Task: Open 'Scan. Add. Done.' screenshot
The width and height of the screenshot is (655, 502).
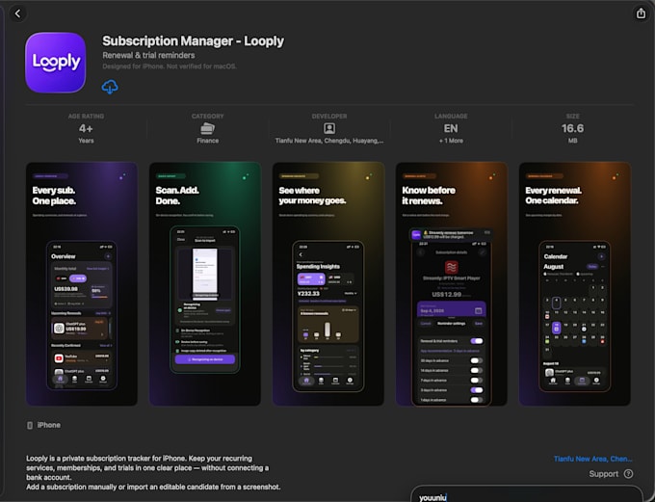Action: [x=205, y=284]
